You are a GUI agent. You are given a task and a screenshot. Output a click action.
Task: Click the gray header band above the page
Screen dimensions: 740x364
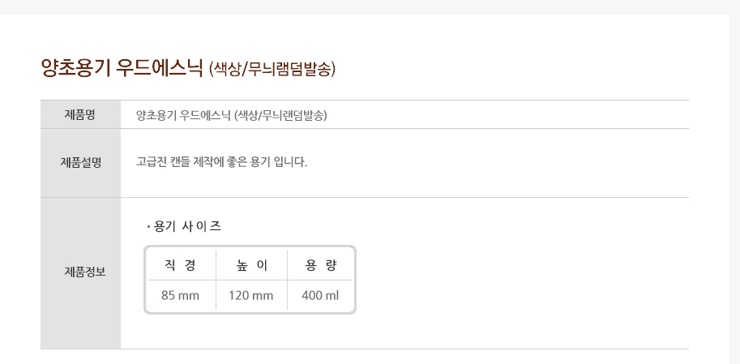point(370,6)
